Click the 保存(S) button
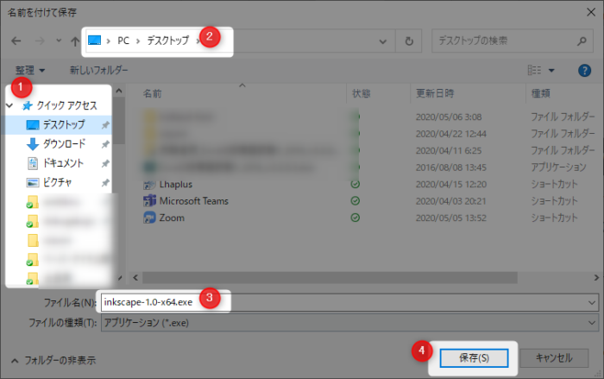 click(x=469, y=357)
